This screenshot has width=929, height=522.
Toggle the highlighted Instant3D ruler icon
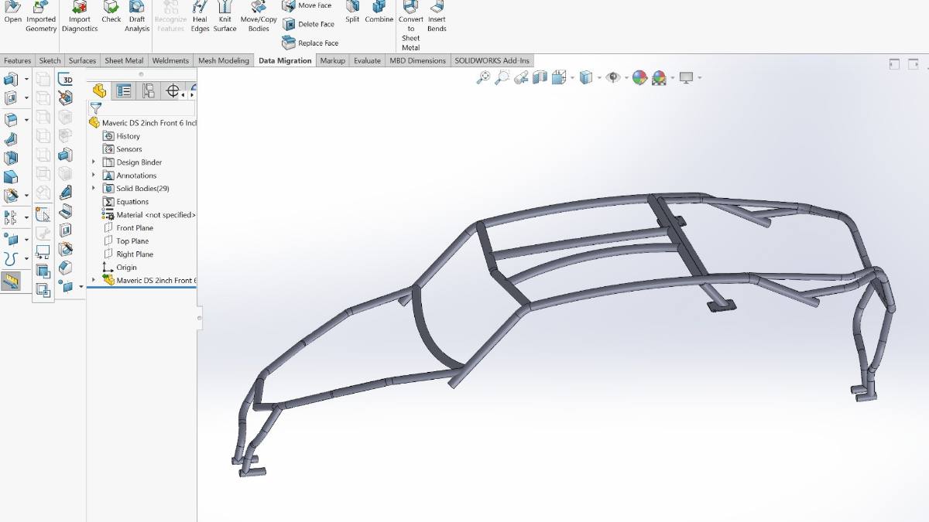[11, 280]
